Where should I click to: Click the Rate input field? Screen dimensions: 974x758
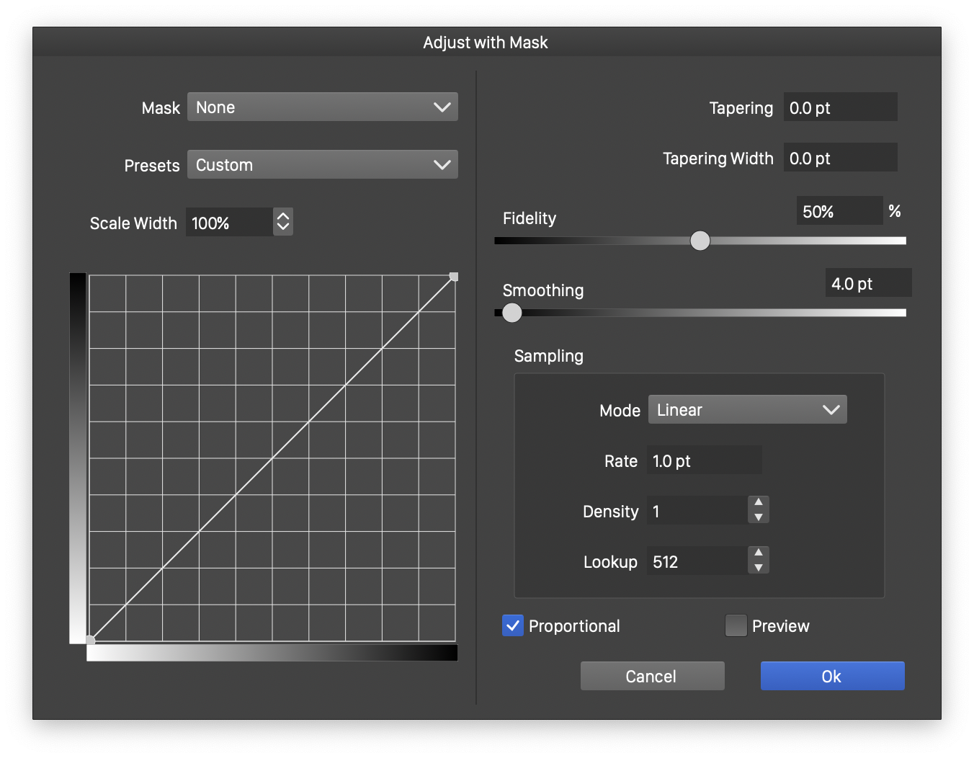click(x=704, y=460)
